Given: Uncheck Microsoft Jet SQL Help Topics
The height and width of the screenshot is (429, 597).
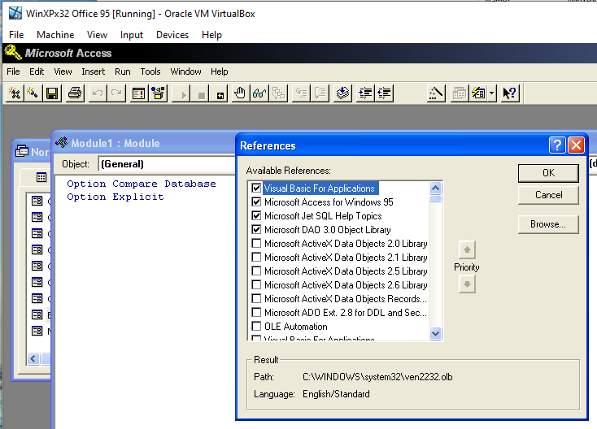Looking at the screenshot, I should pyautogui.click(x=256, y=216).
